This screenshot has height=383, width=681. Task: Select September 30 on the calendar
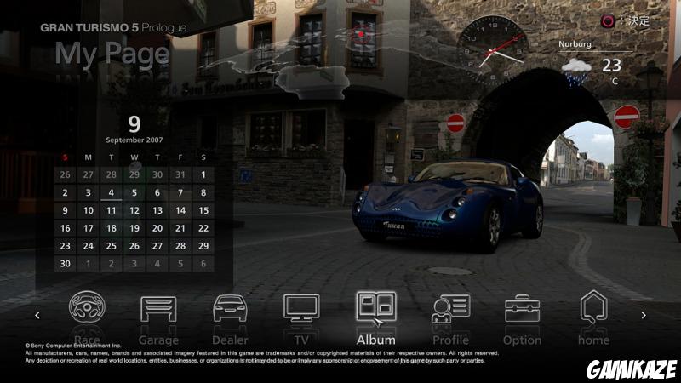click(66, 264)
